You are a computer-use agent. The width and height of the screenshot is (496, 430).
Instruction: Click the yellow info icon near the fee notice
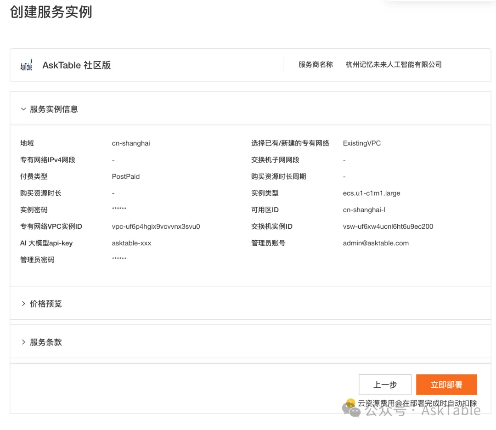[351, 403]
